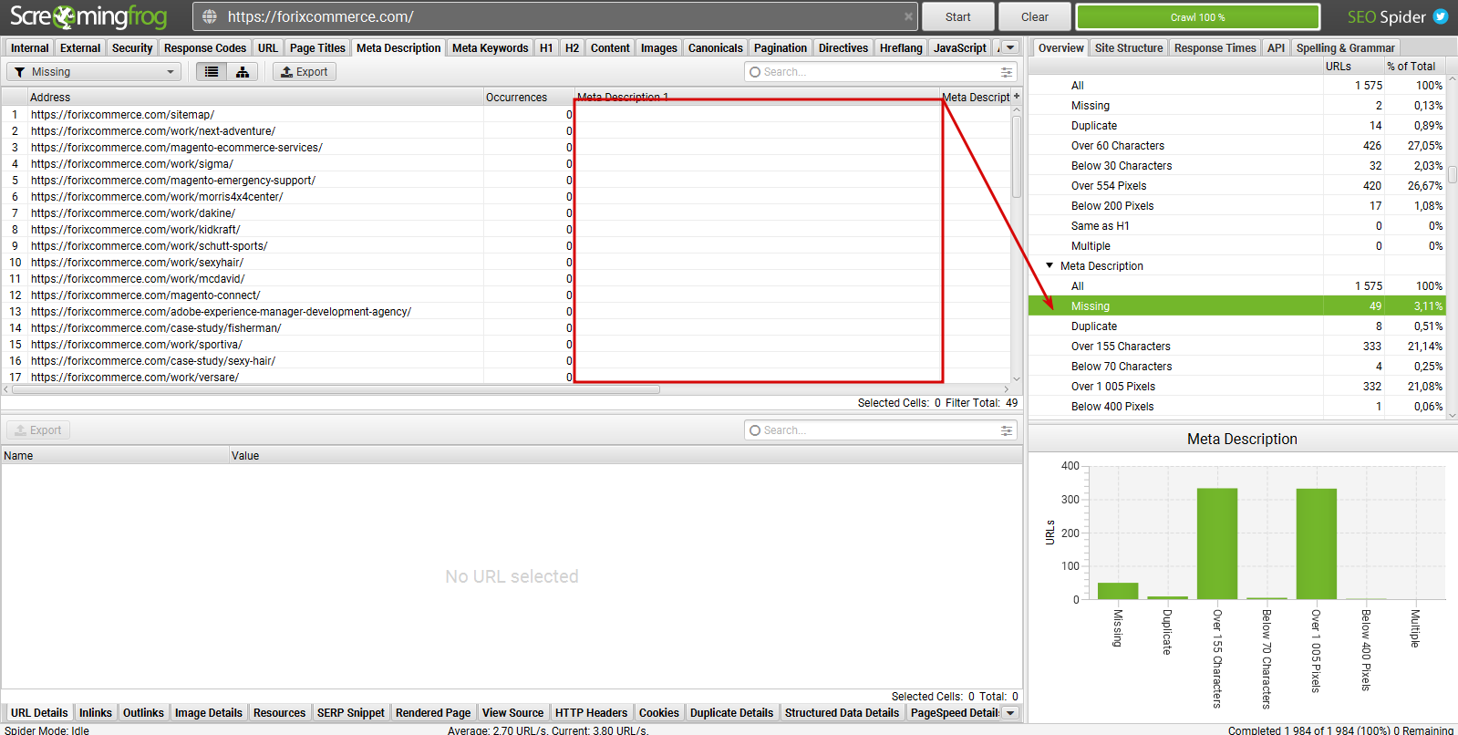This screenshot has height=735, width=1458.
Task: Select Over 155 Characters in overview
Action: click(1121, 347)
